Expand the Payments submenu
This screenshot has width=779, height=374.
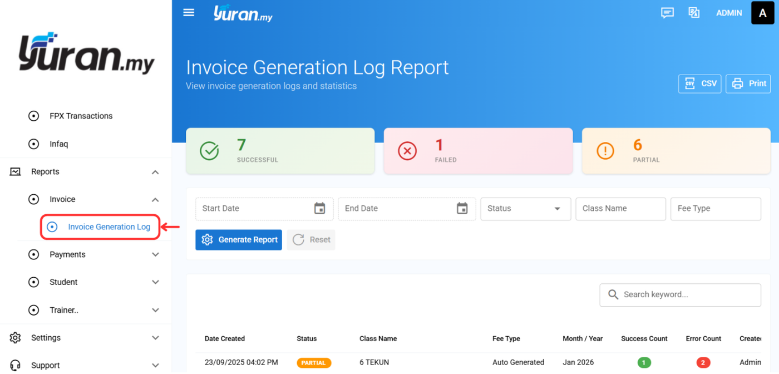pos(155,254)
